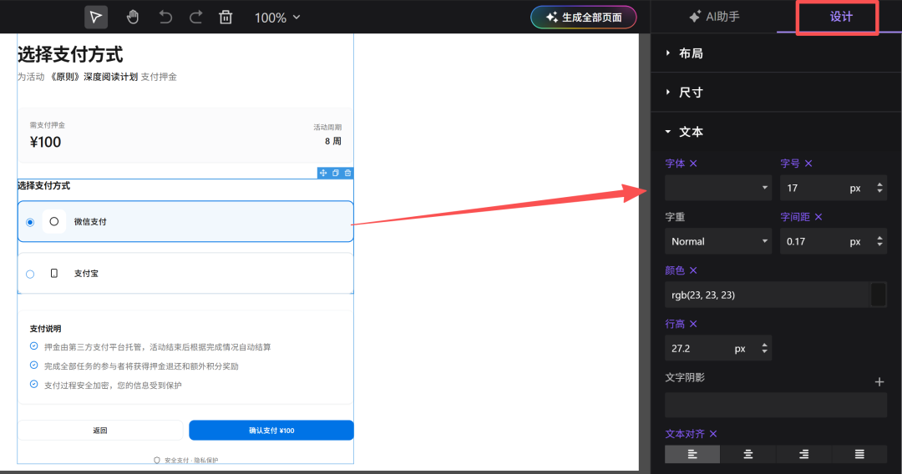Add a text shadow with plus icon
The image size is (902, 474).
point(879,381)
